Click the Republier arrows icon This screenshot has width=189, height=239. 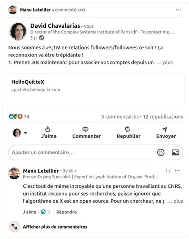coord(127,129)
